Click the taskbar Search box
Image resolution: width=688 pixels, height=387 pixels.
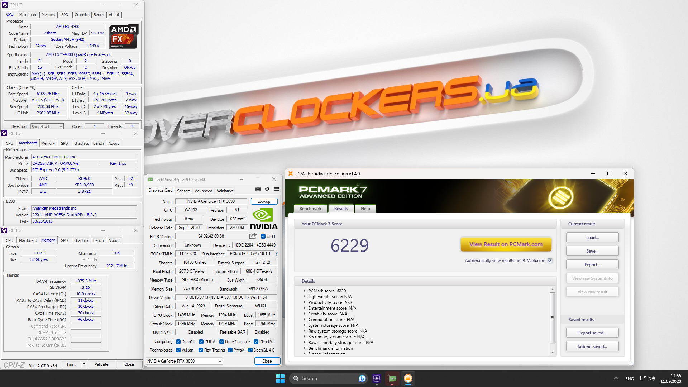pos(328,378)
